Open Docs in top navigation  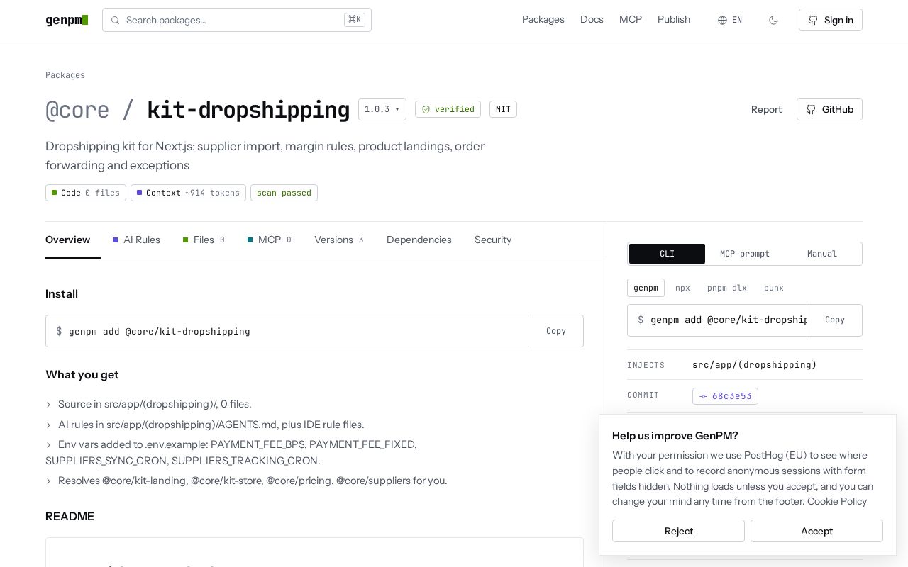click(x=592, y=20)
